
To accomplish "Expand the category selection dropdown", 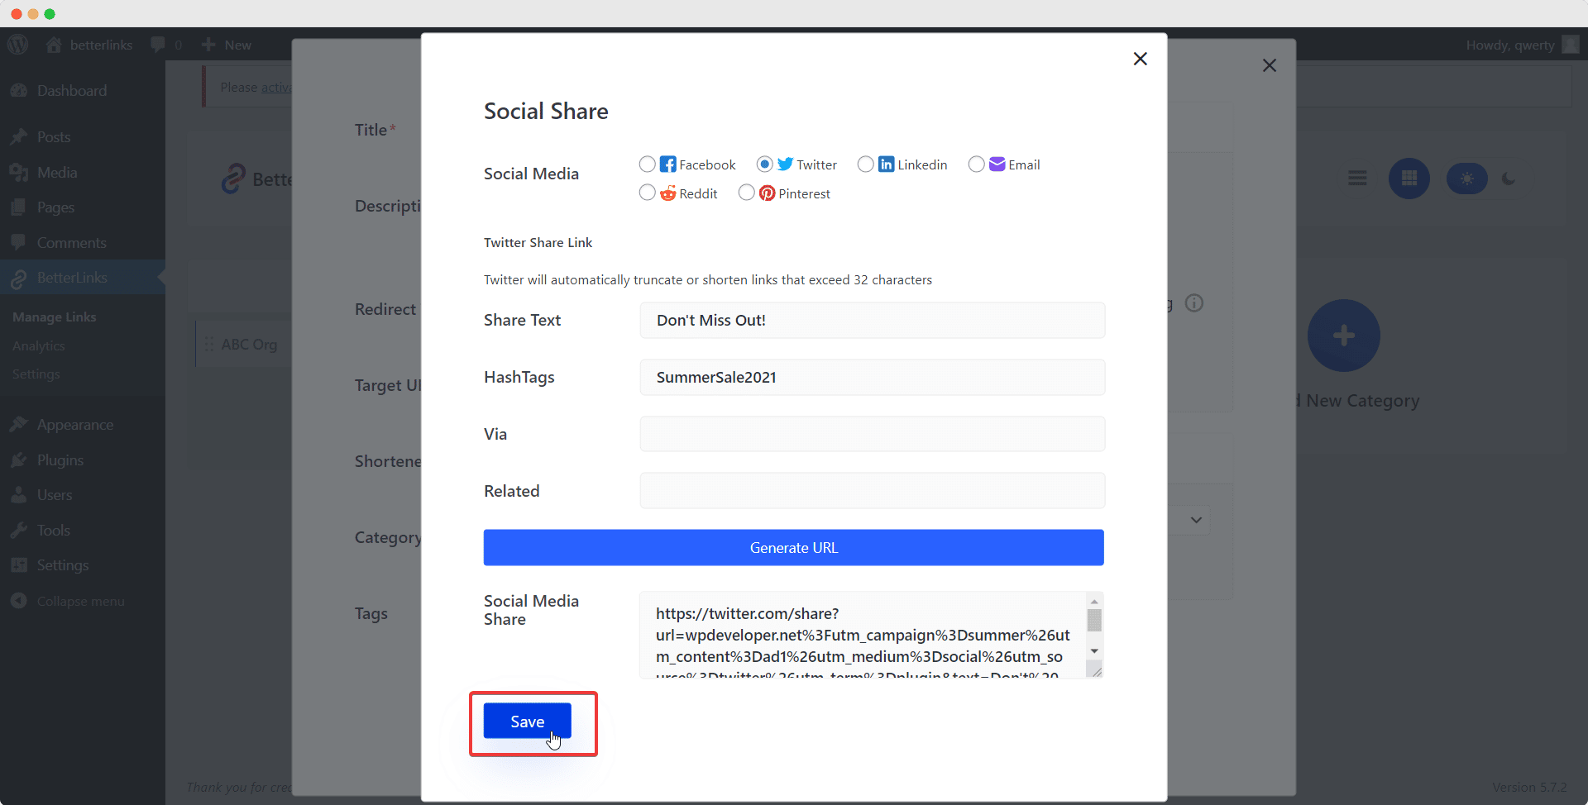I will click(1196, 521).
